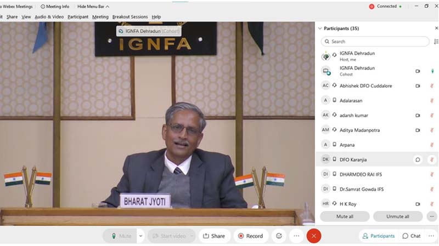This screenshot has width=439, height=246.
Task: Start recording with the Record button
Action: (250, 236)
